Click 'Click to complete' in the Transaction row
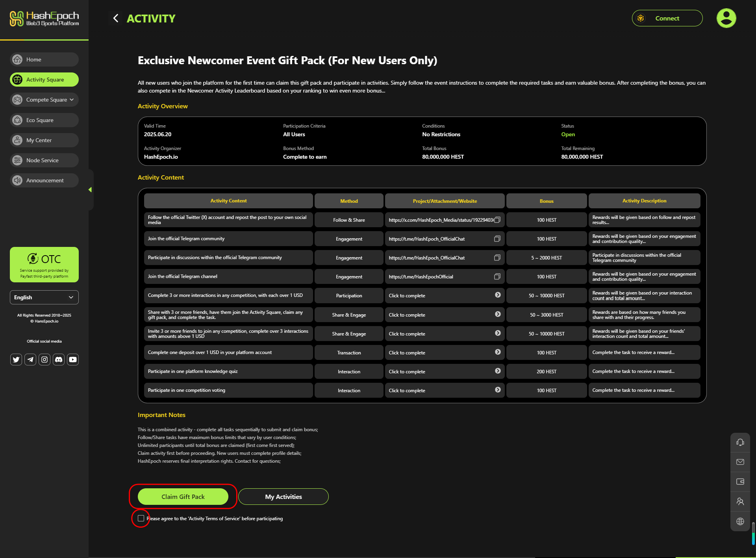Viewport: 756px width, 558px height. tap(407, 353)
